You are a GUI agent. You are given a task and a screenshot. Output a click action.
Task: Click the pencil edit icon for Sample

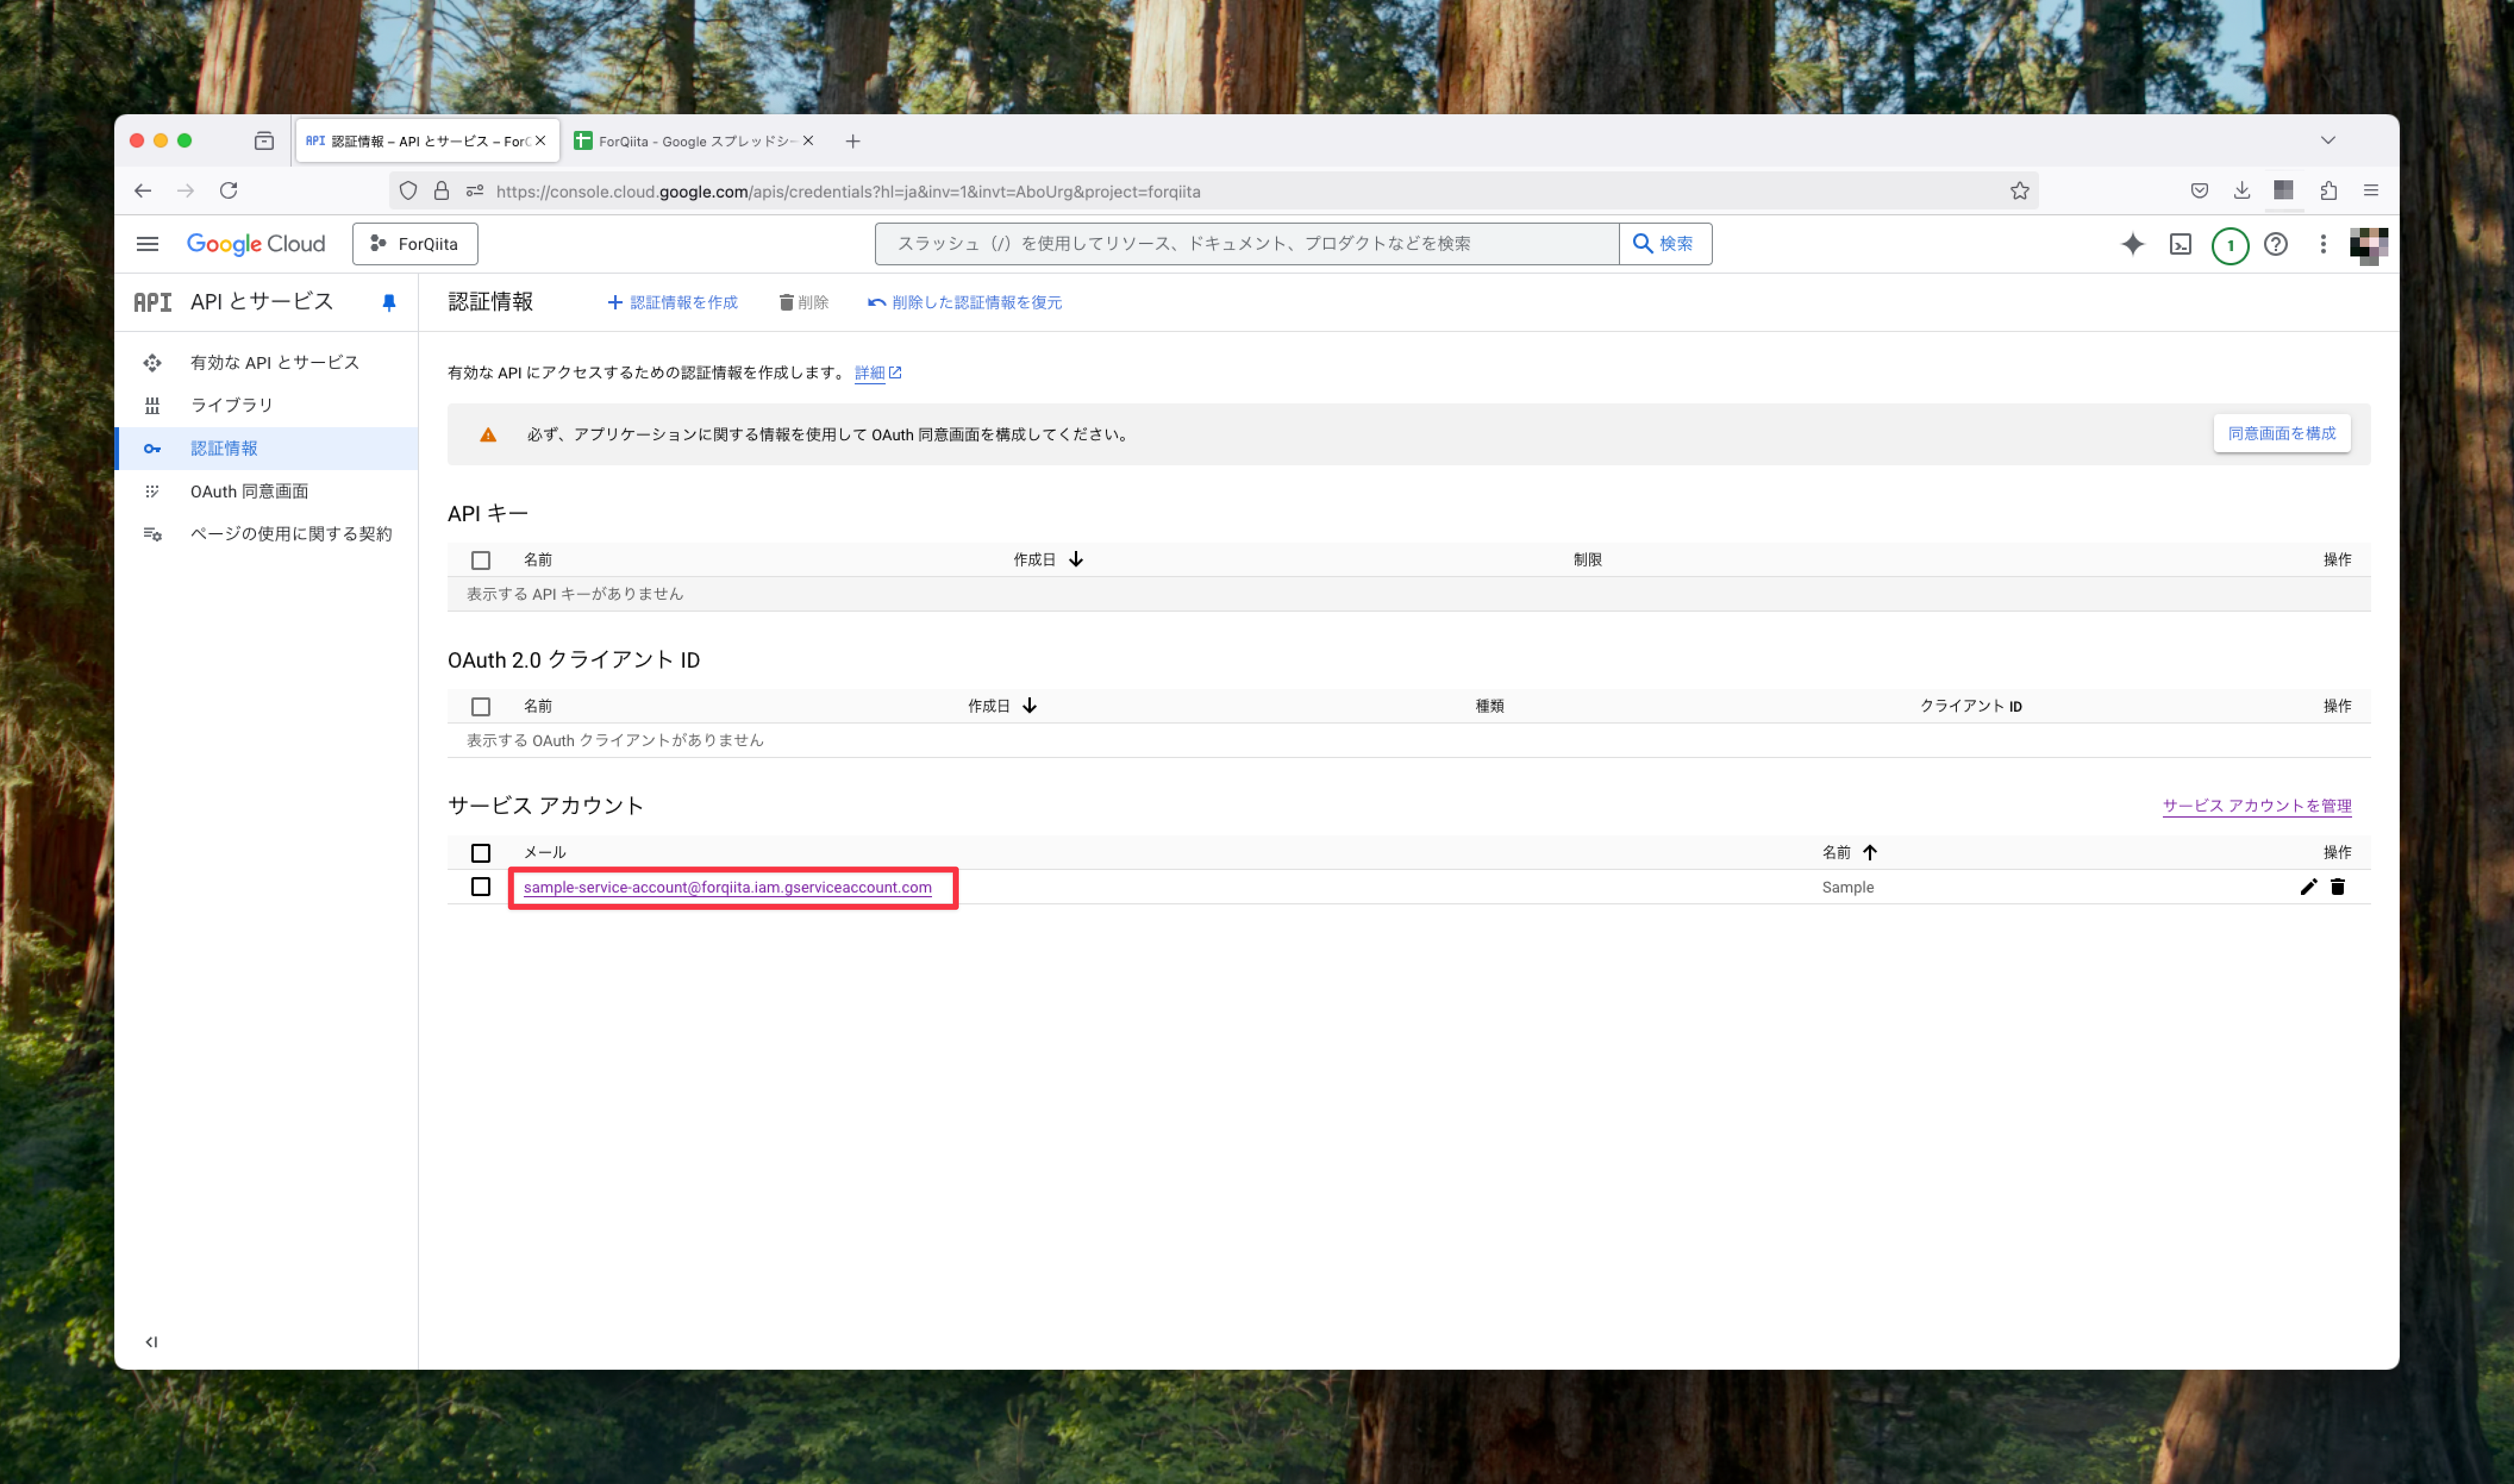coord(2308,887)
